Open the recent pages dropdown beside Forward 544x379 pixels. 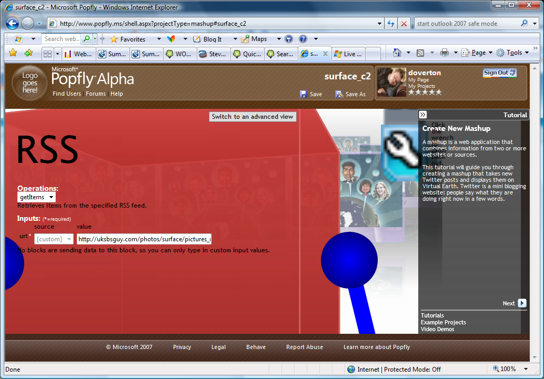click(x=39, y=24)
